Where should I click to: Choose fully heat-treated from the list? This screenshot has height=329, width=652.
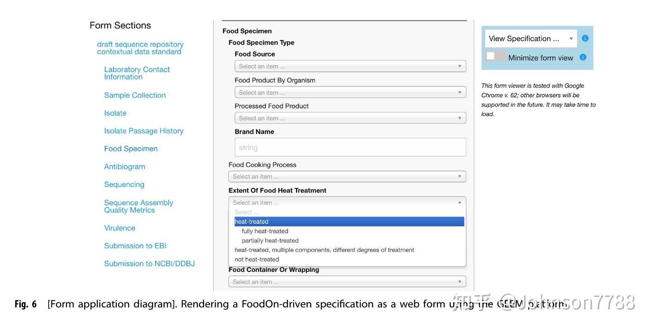coord(265,231)
